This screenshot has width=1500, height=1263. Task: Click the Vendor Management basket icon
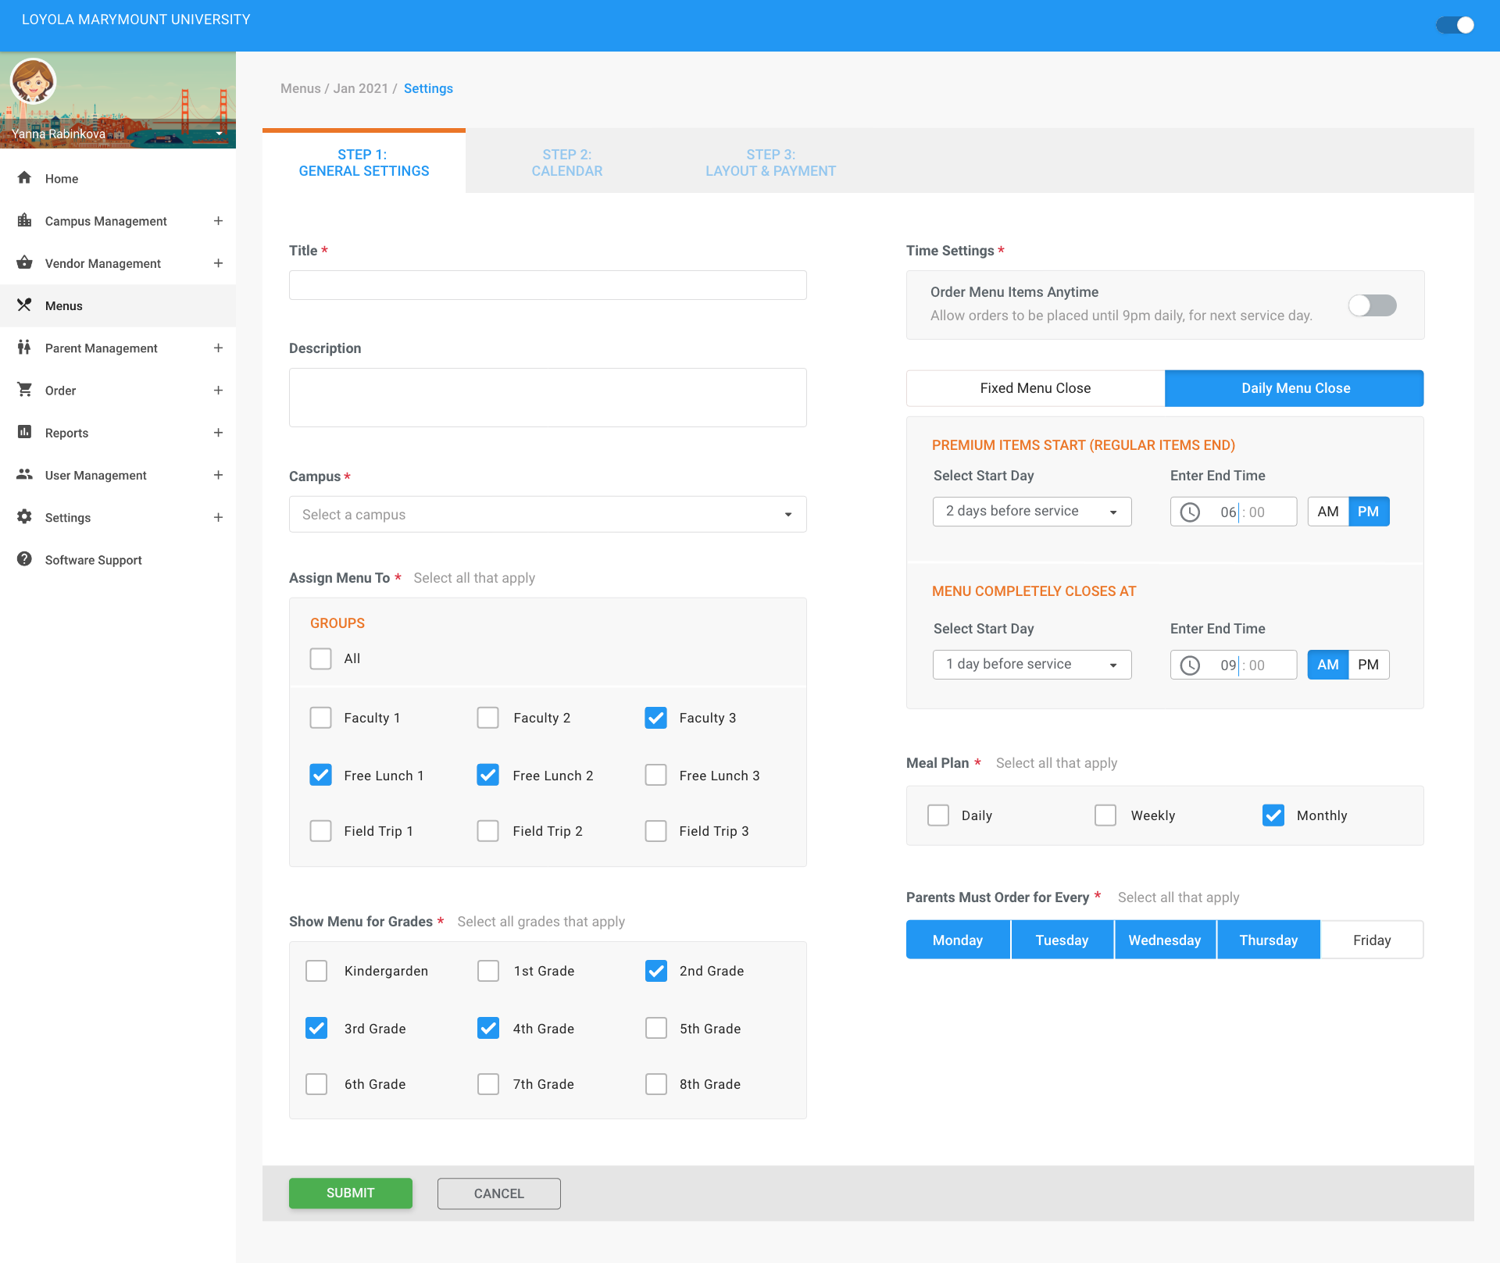coord(24,263)
